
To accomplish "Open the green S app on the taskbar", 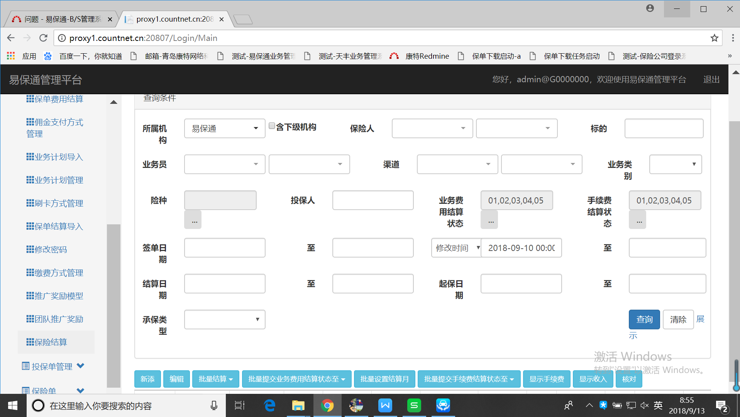I will pyautogui.click(x=414, y=405).
